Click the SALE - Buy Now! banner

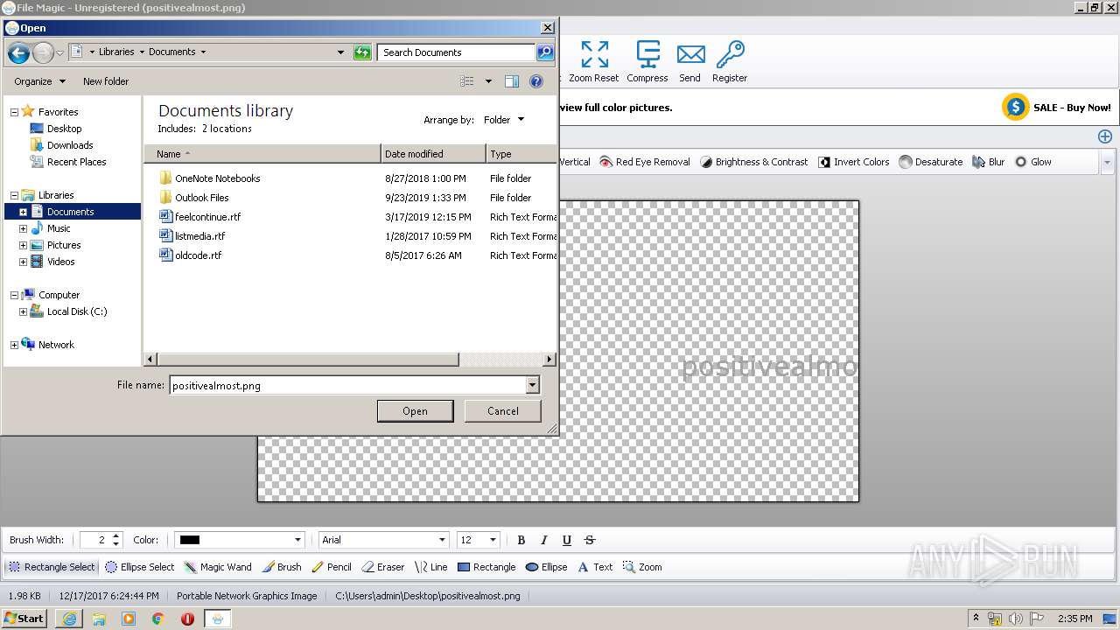click(x=1057, y=108)
